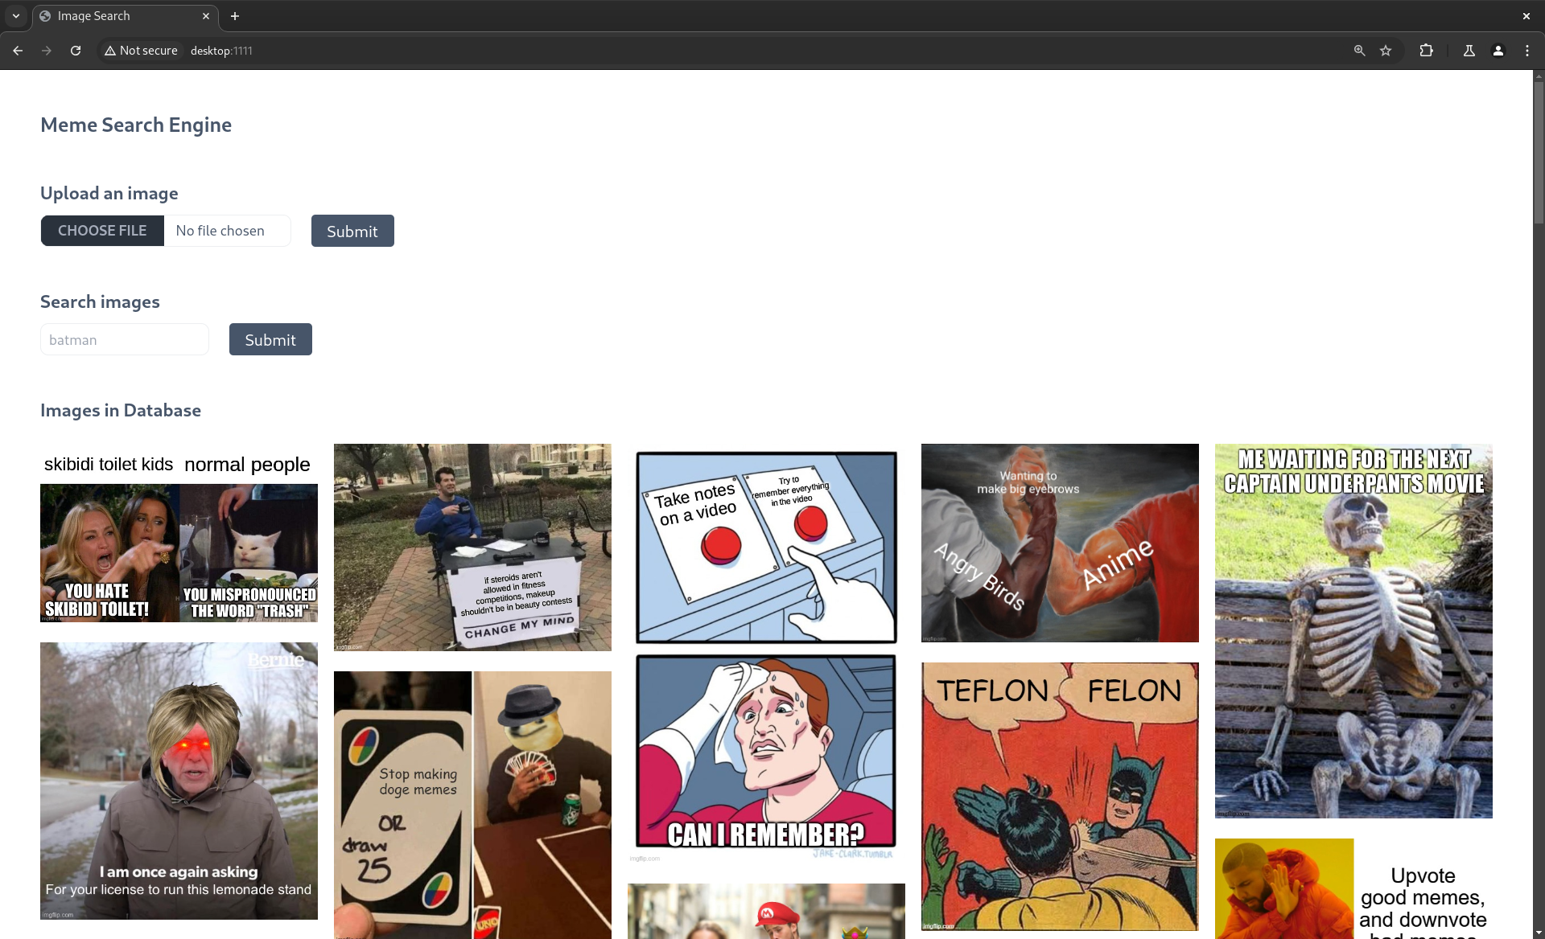Click the Submit button for image upload
This screenshot has width=1545, height=939.
(x=353, y=231)
